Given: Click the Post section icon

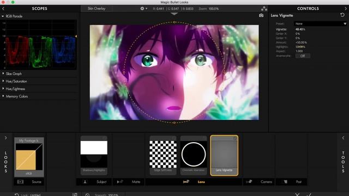Looking at the screenshot, I should pos(285,182).
